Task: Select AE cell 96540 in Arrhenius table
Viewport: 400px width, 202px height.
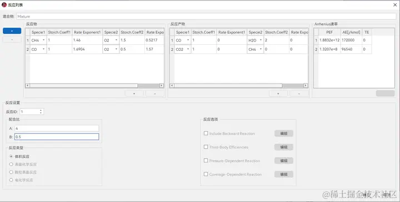Action: [x=351, y=49]
